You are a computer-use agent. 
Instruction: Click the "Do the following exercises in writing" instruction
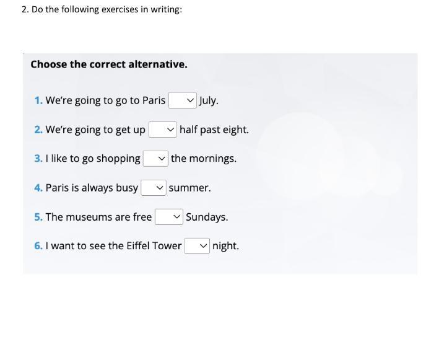tap(102, 10)
